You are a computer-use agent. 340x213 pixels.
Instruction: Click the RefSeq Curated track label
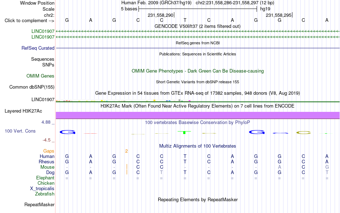pos(38,48)
